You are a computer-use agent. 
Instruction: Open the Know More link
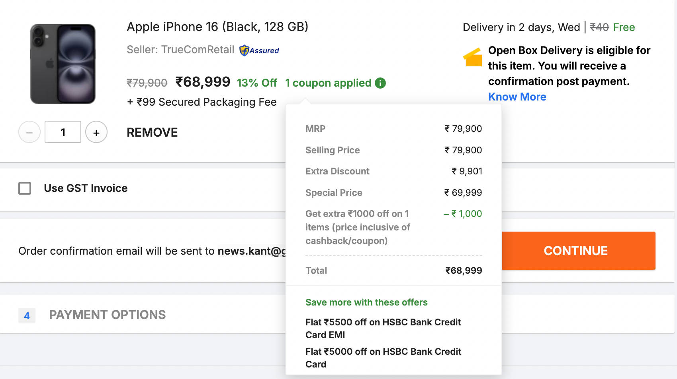pyautogui.click(x=517, y=97)
